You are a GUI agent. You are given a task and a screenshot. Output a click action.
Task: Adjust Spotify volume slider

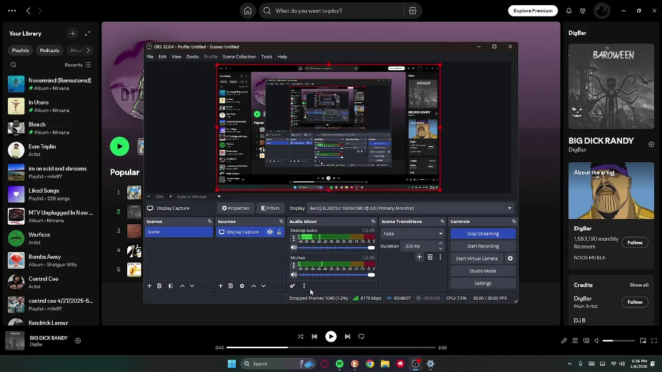tap(619, 340)
